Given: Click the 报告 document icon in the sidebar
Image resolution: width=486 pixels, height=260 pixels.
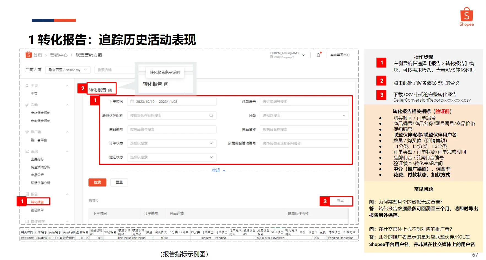Looking at the screenshot, I should (27, 194).
